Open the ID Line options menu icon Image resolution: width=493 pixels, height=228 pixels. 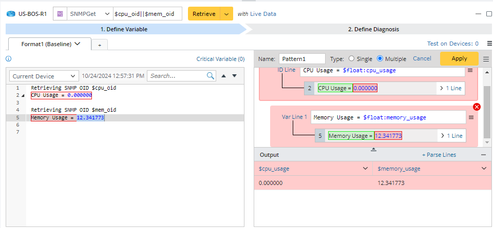(470, 70)
